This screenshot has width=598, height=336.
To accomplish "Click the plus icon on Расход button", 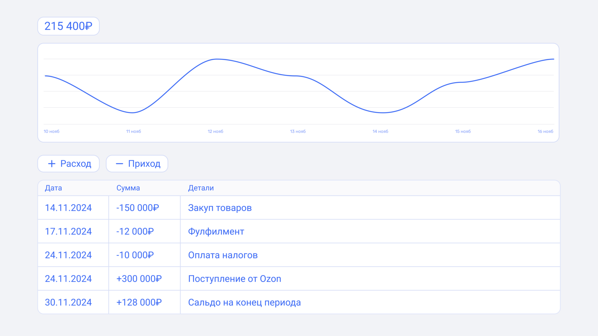I will click(x=52, y=164).
